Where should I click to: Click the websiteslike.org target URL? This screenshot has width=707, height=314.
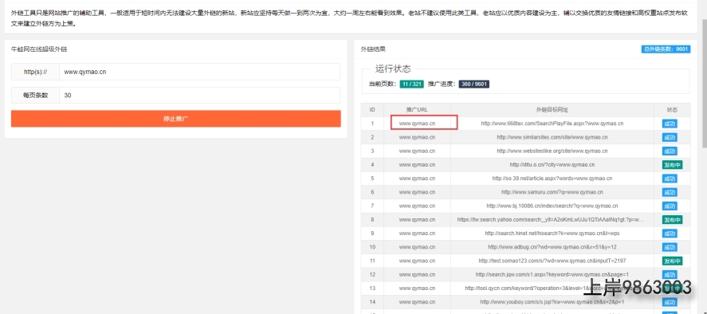pyautogui.click(x=552, y=151)
